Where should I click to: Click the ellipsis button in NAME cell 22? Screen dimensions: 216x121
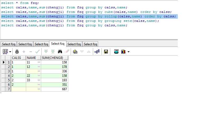point(39,76)
